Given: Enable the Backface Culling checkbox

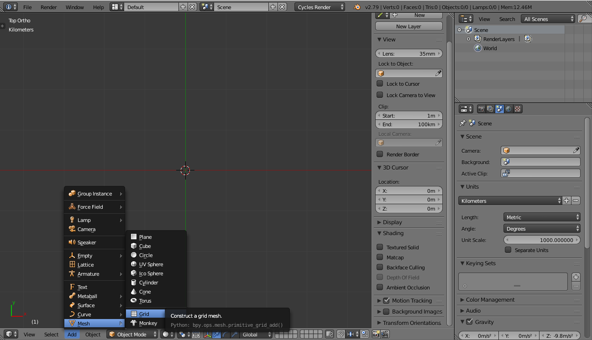Looking at the screenshot, I should pyautogui.click(x=380, y=267).
